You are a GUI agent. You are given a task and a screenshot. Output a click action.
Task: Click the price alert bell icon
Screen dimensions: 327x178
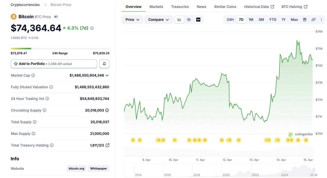tap(104, 64)
